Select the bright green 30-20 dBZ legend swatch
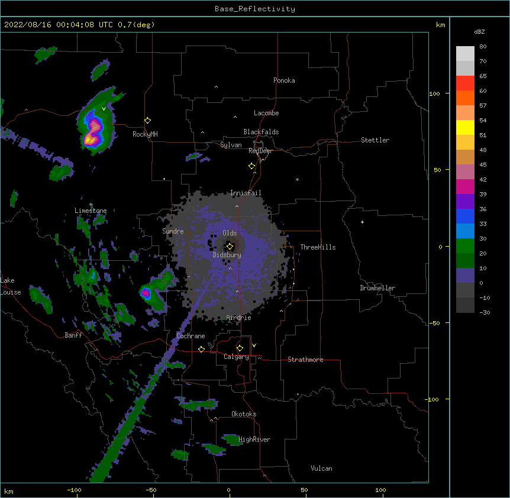 click(465, 246)
